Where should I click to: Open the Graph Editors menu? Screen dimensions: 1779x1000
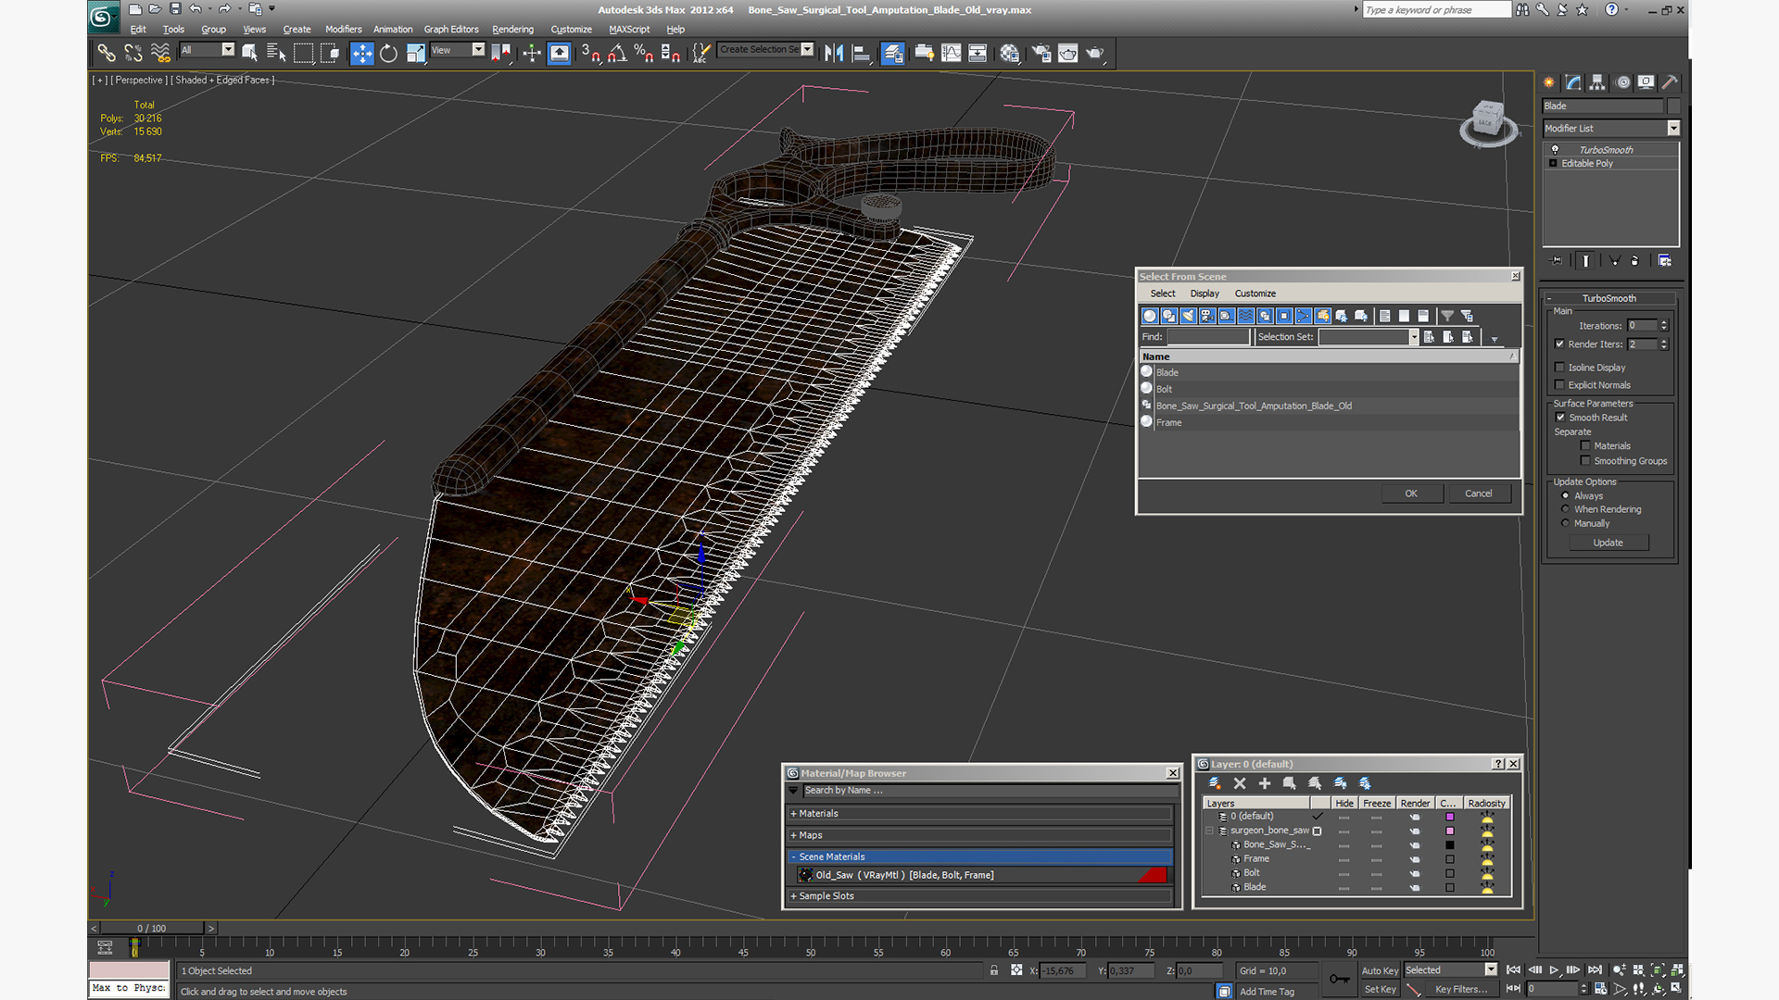pyautogui.click(x=451, y=30)
